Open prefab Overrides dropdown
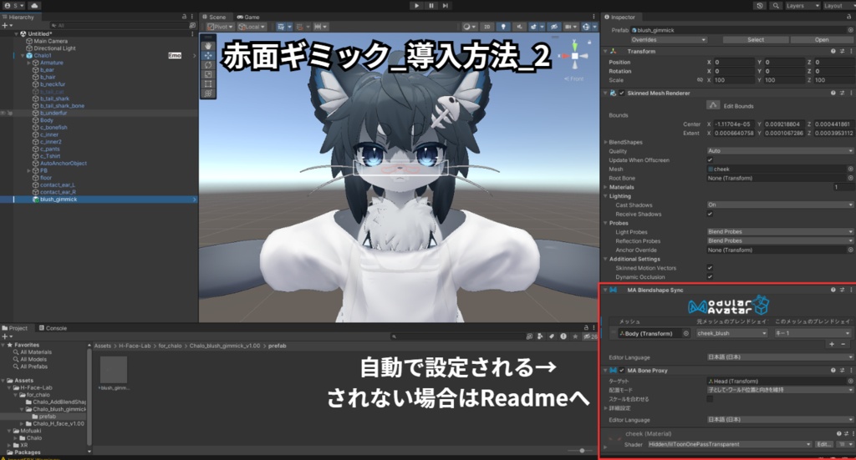The width and height of the screenshot is (856, 460). pyautogui.click(x=669, y=40)
